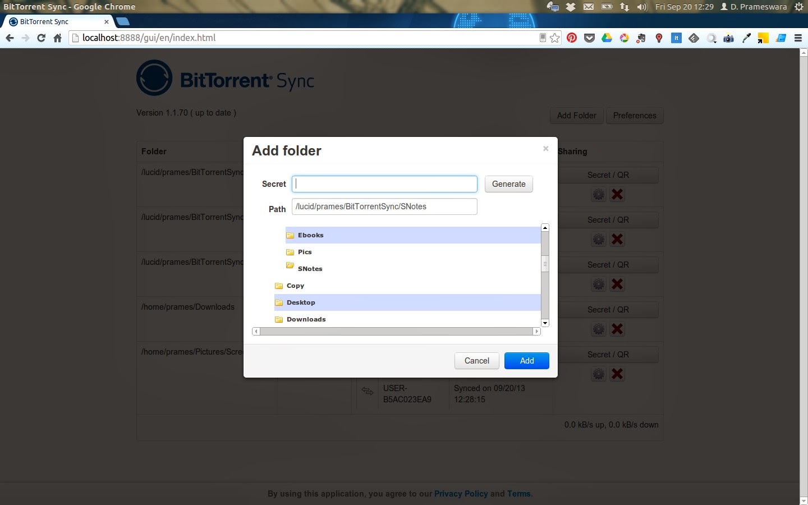Click the Generate secret button
The image size is (808, 505).
tap(509, 184)
